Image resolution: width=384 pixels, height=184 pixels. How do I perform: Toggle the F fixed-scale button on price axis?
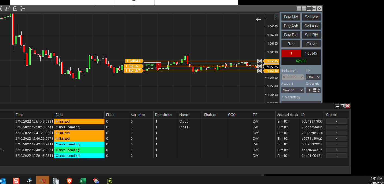276,17
